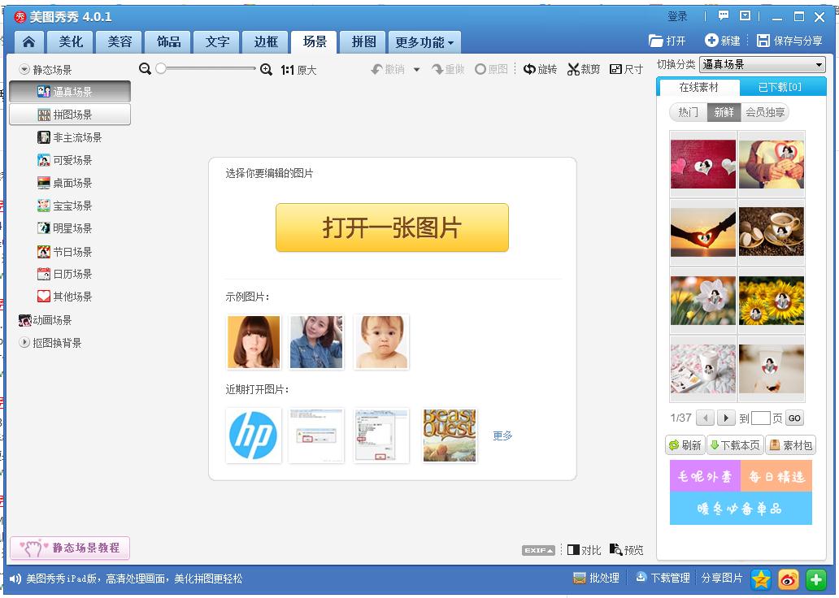Open the 静态场景教程 tutorial
Viewport: 839px width, 598px height.
click(x=70, y=548)
